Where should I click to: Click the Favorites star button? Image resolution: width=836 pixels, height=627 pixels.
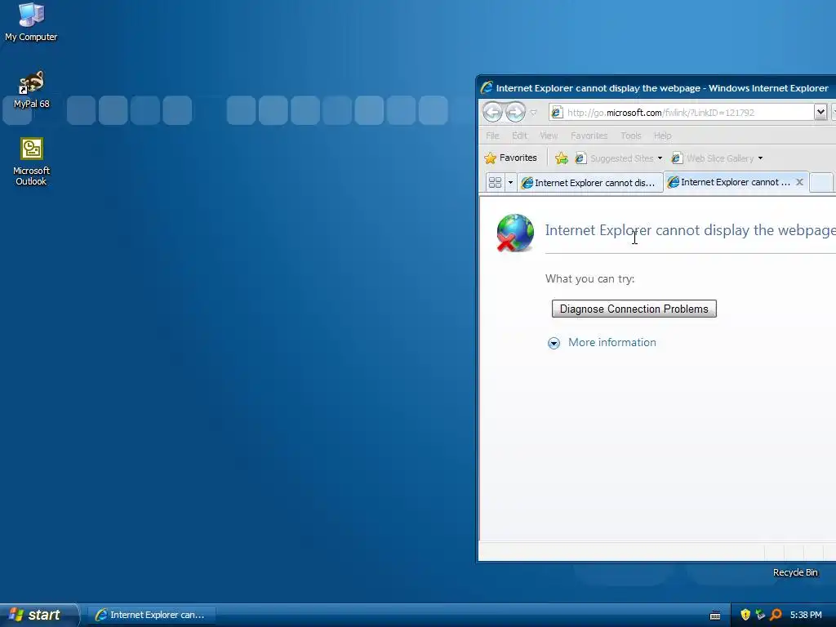point(510,158)
